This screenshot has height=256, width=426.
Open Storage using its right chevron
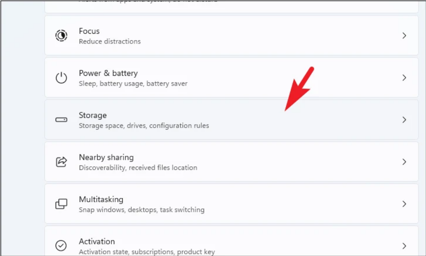pos(404,120)
